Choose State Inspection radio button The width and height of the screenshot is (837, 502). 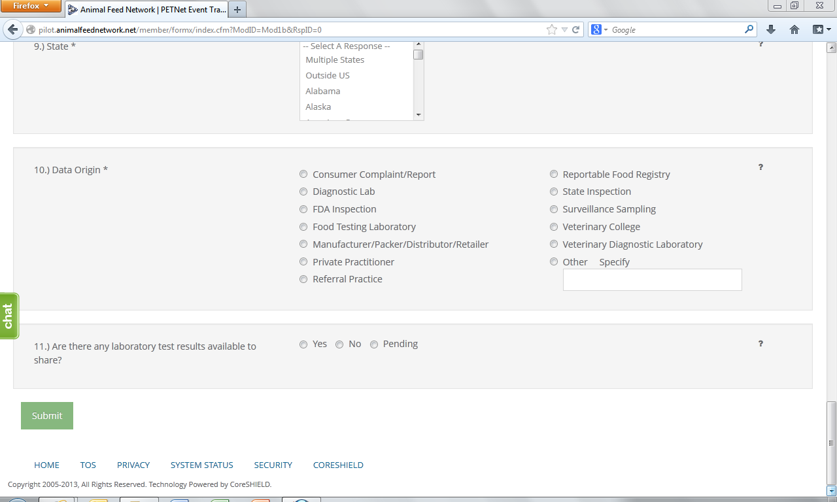click(554, 192)
